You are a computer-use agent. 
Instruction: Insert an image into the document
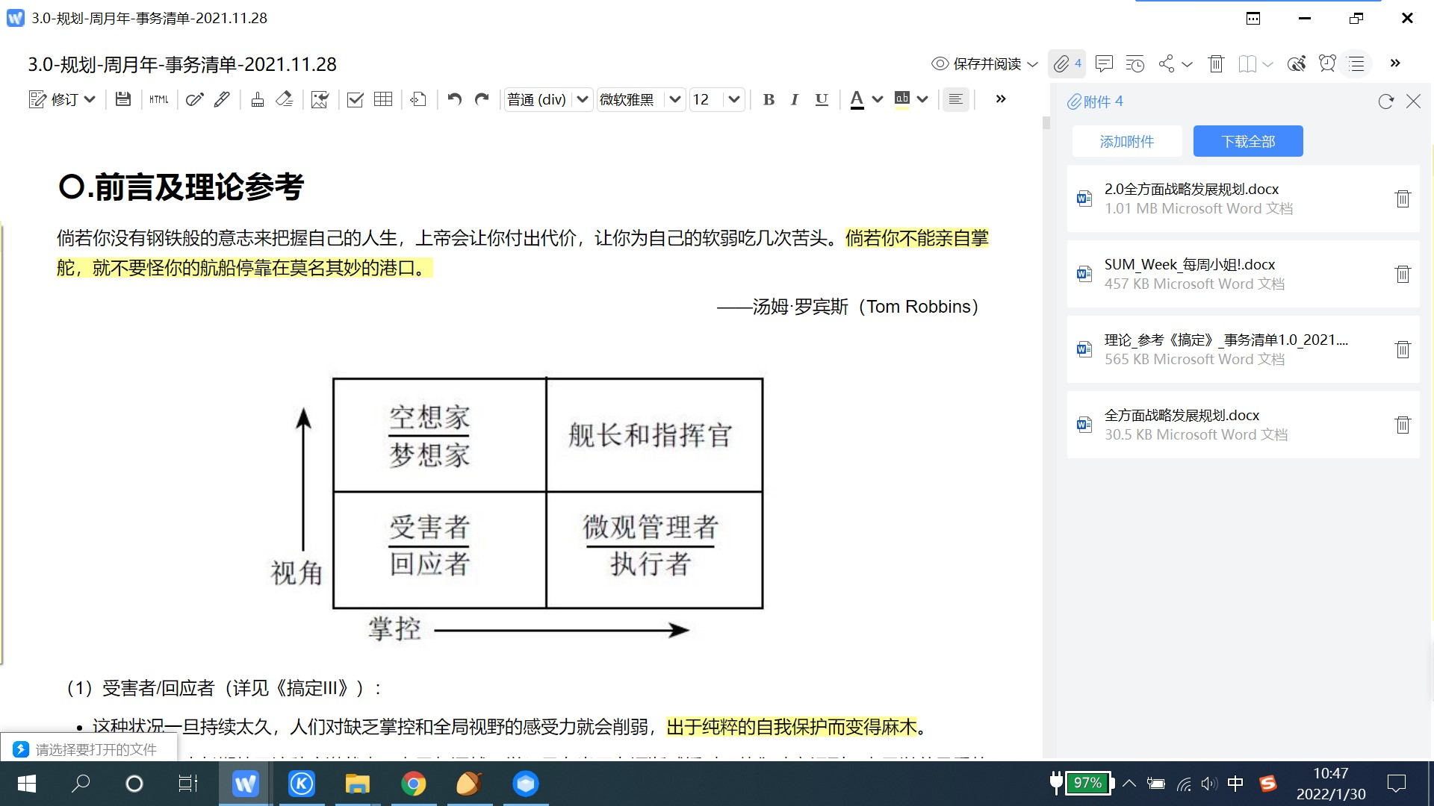click(x=320, y=99)
